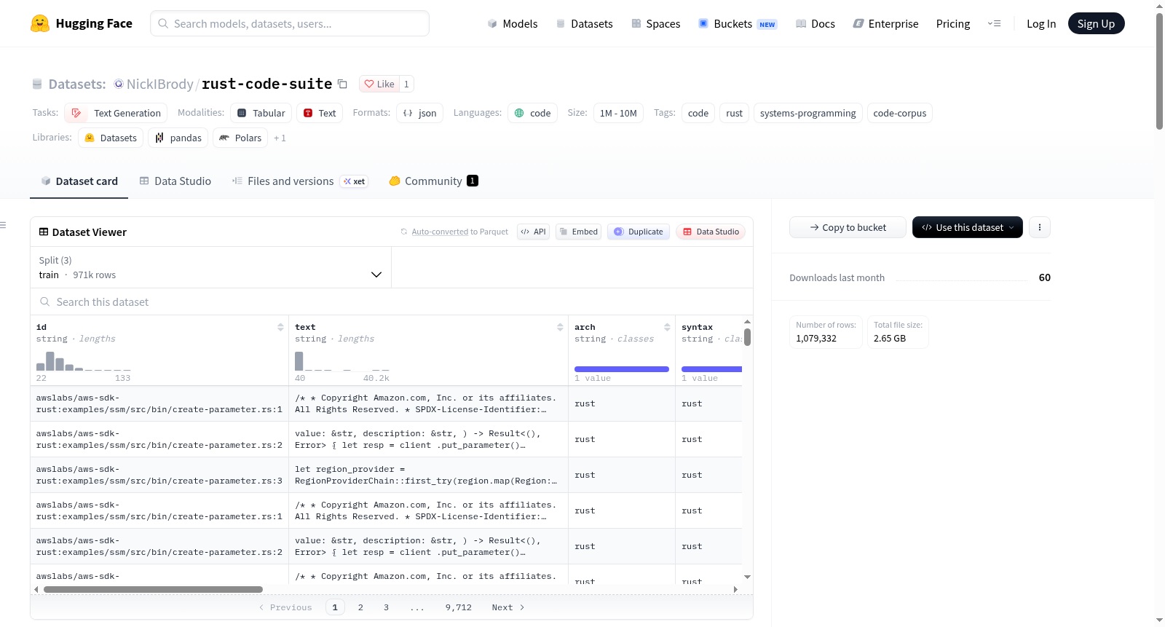Viewport: 1165px width, 627px height.
Task: Open the Embed button in Dataset Viewer
Action: [x=578, y=232]
